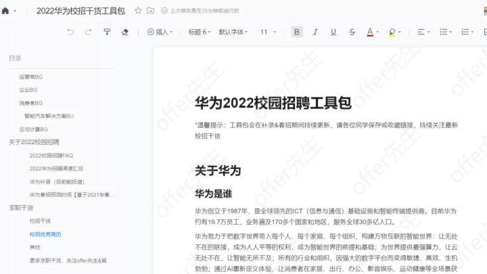Clear formatting with eraser icon
Screen dimensions: 487x274
[x=125, y=32]
